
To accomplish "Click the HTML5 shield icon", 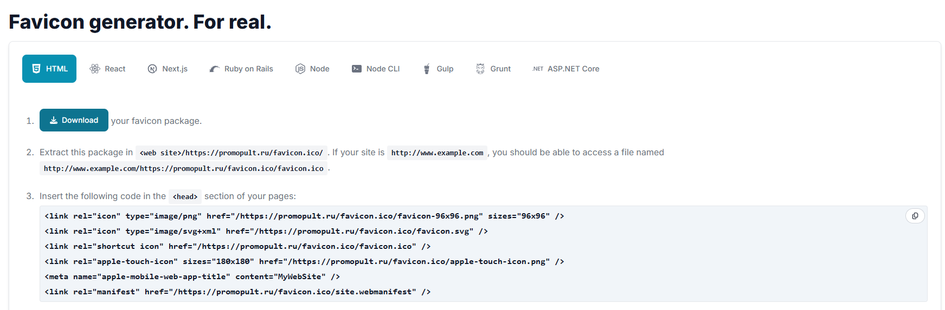I will [36, 69].
